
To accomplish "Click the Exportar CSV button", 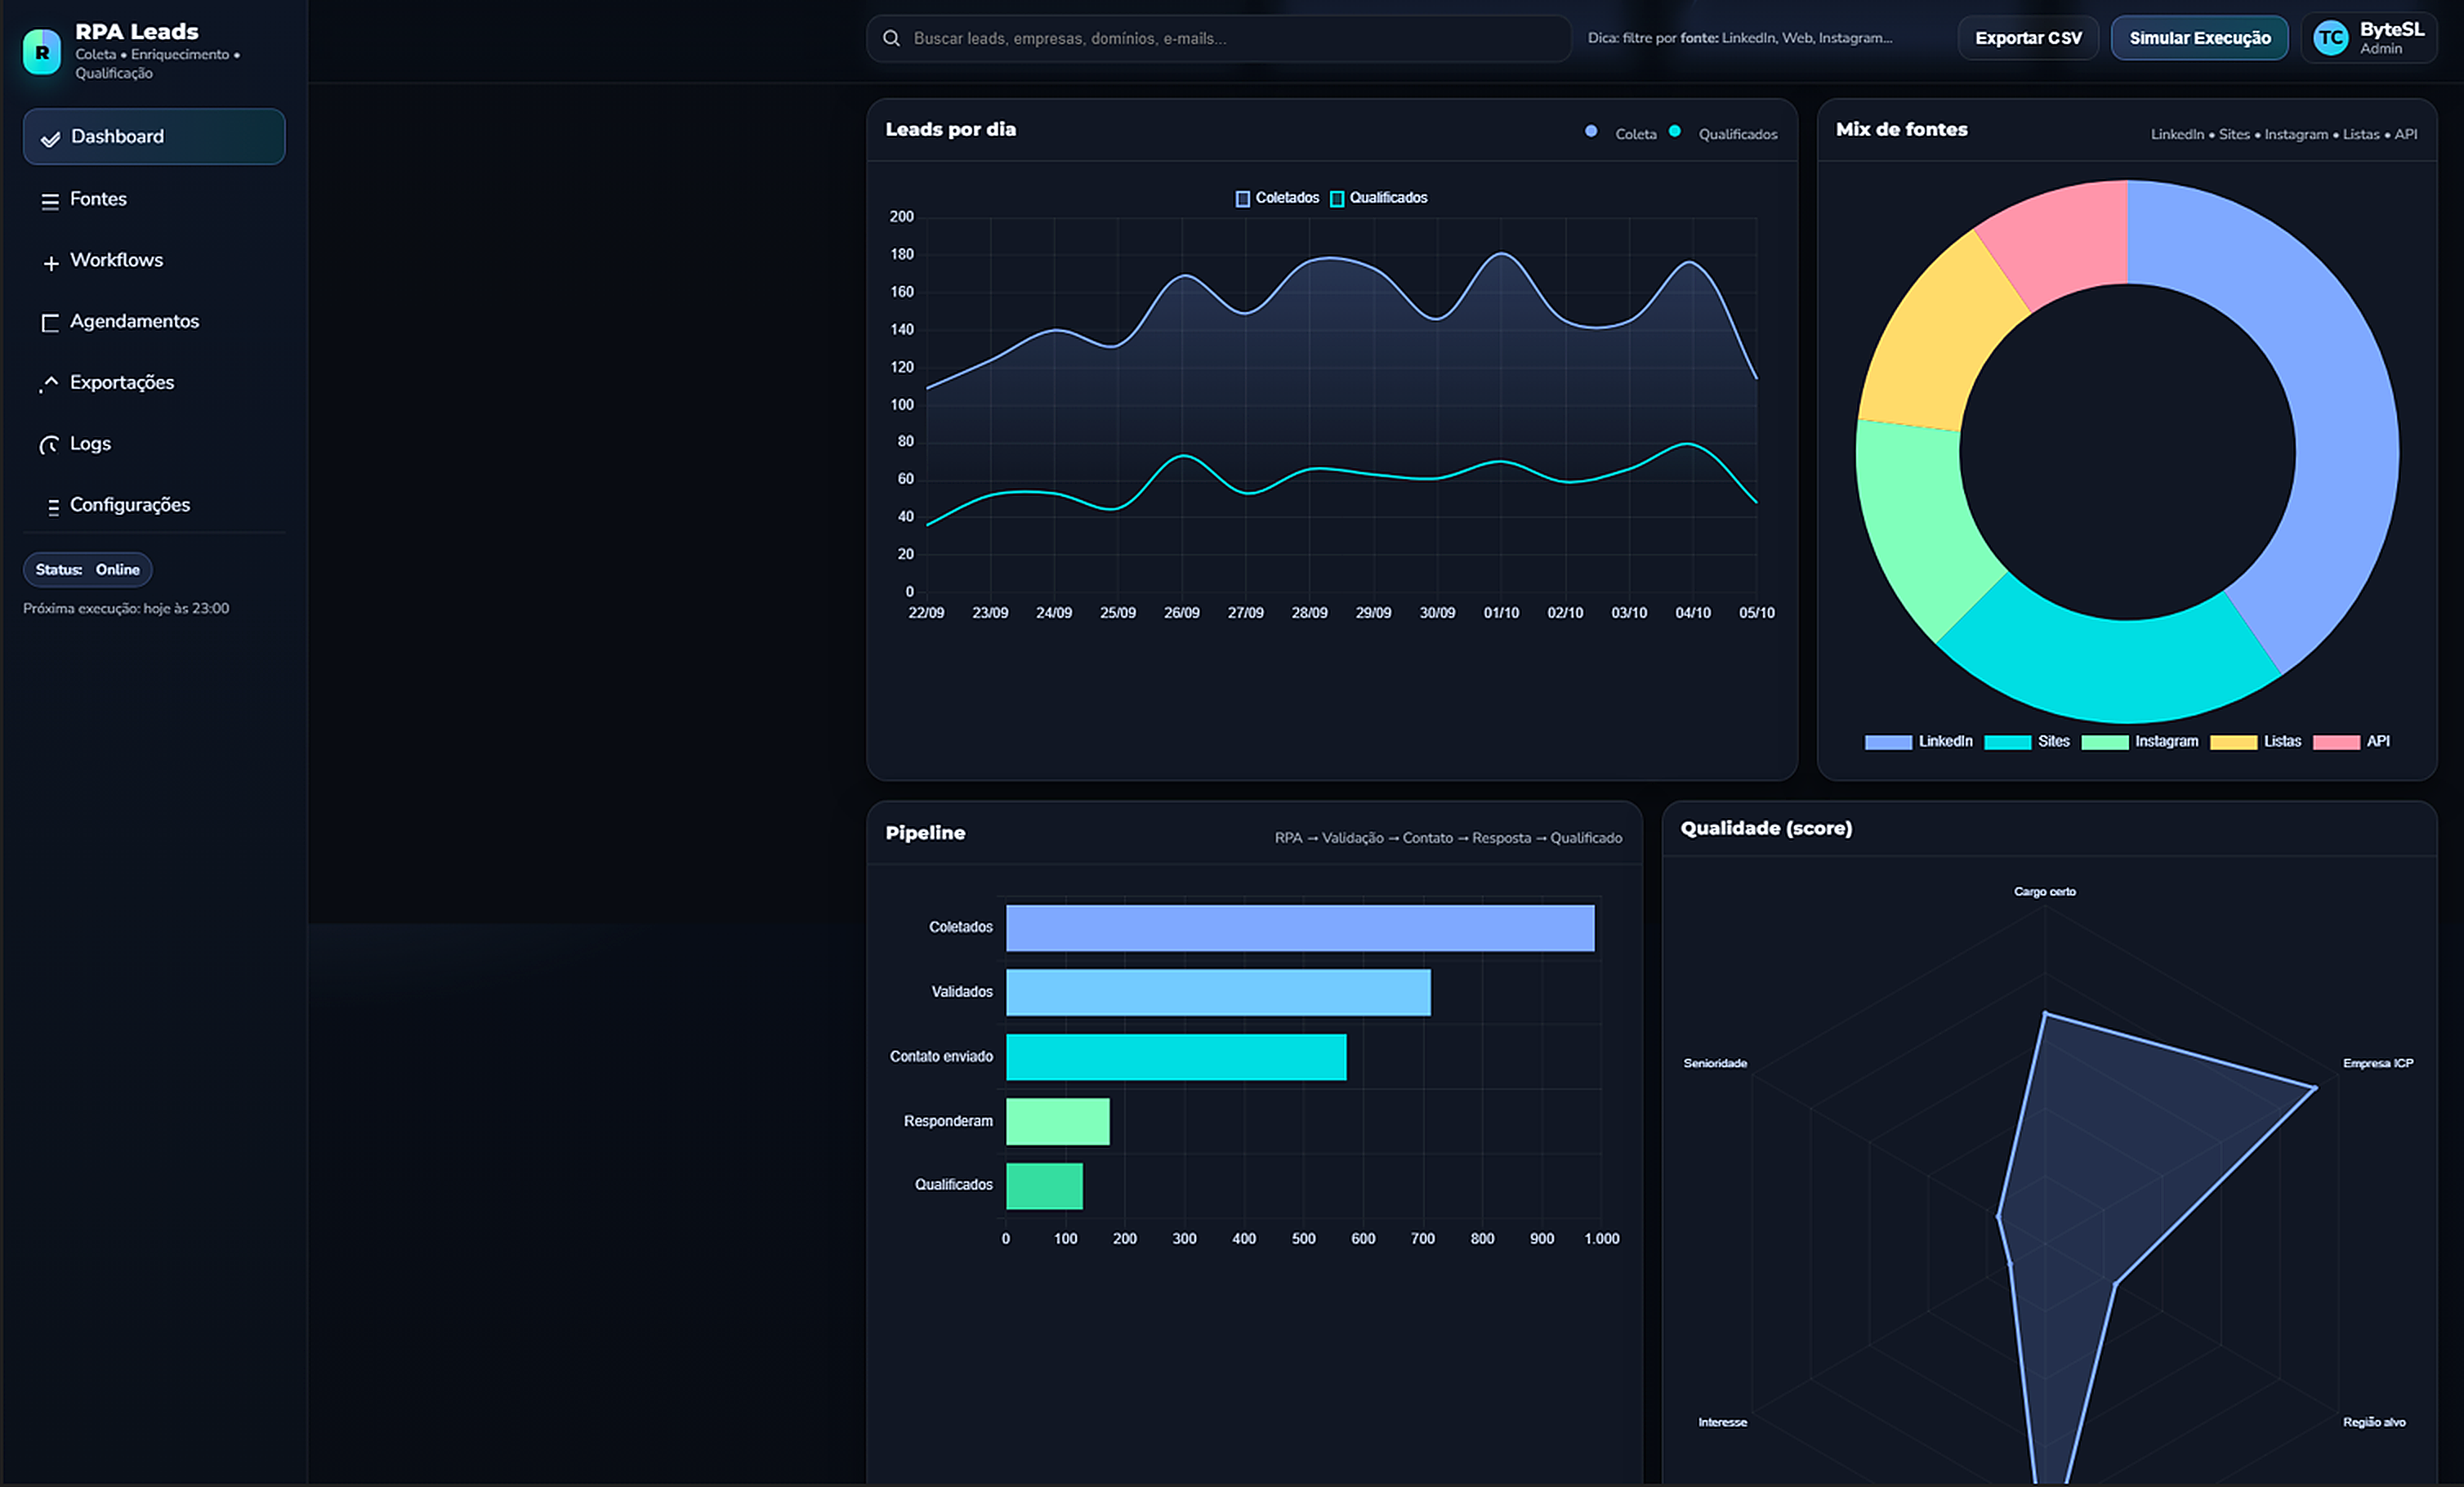I will pyautogui.click(x=2027, y=38).
